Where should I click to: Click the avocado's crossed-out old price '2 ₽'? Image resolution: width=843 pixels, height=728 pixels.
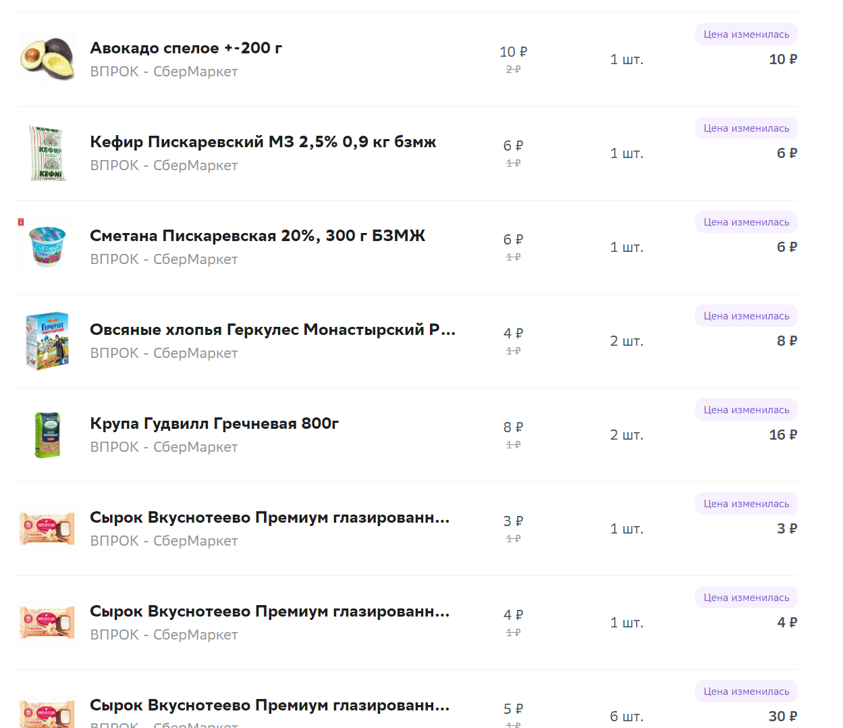(x=514, y=69)
